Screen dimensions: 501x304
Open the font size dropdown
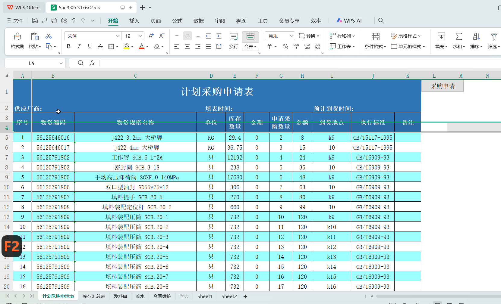click(x=140, y=36)
